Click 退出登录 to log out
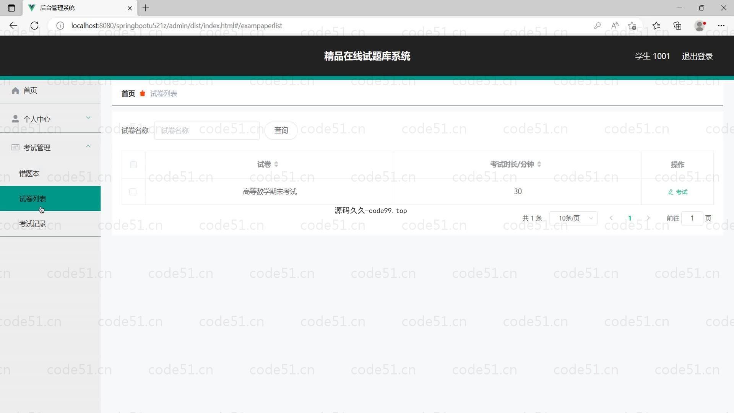Viewport: 734px width, 413px height. 697,56
